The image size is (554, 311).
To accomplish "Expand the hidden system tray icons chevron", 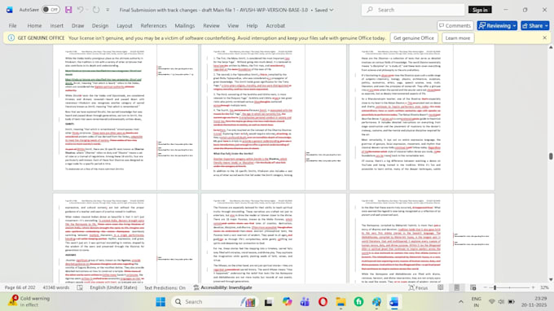I will [x=461, y=302].
